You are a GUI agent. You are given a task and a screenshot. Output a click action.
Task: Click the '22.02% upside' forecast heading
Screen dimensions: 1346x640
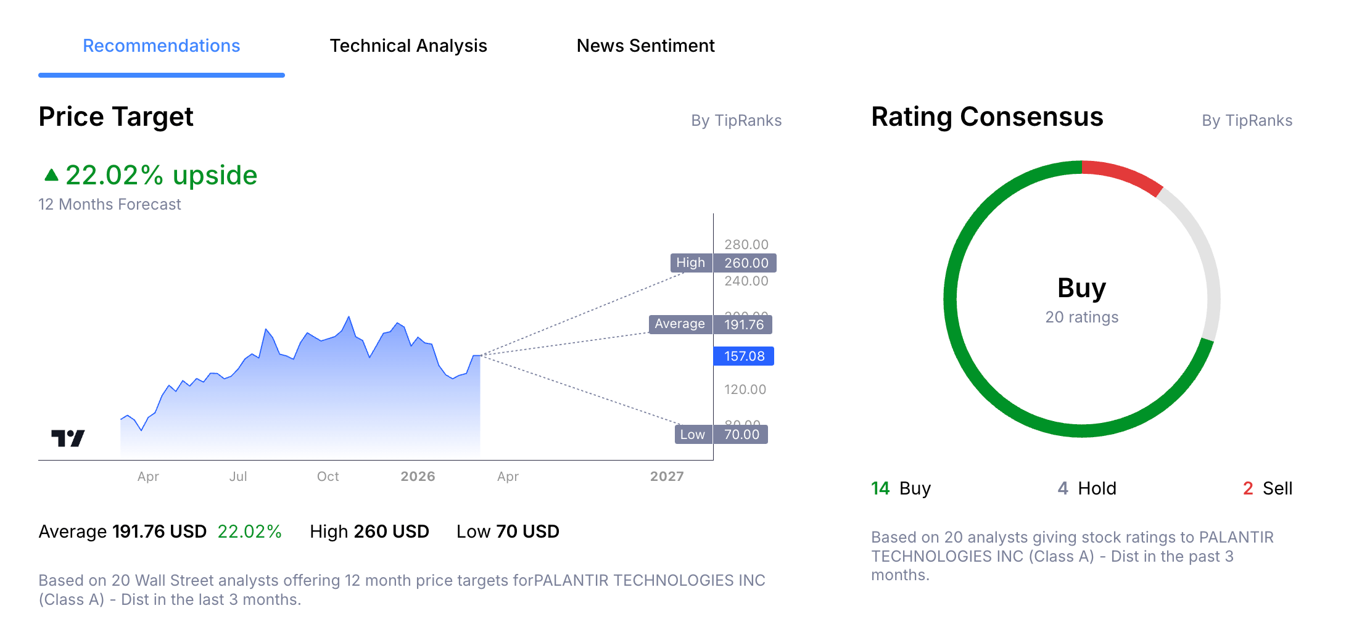(162, 174)
